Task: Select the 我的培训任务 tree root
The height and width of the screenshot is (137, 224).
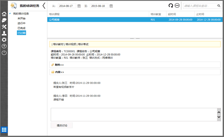Action: [x=21, y=14]
